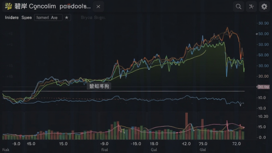Click the highlighted 00.00 price tag

pos(263,87)
